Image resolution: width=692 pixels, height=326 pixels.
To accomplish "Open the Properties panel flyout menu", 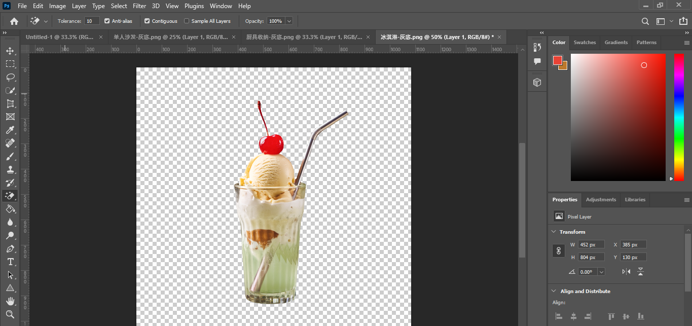I will click(687, 200).
